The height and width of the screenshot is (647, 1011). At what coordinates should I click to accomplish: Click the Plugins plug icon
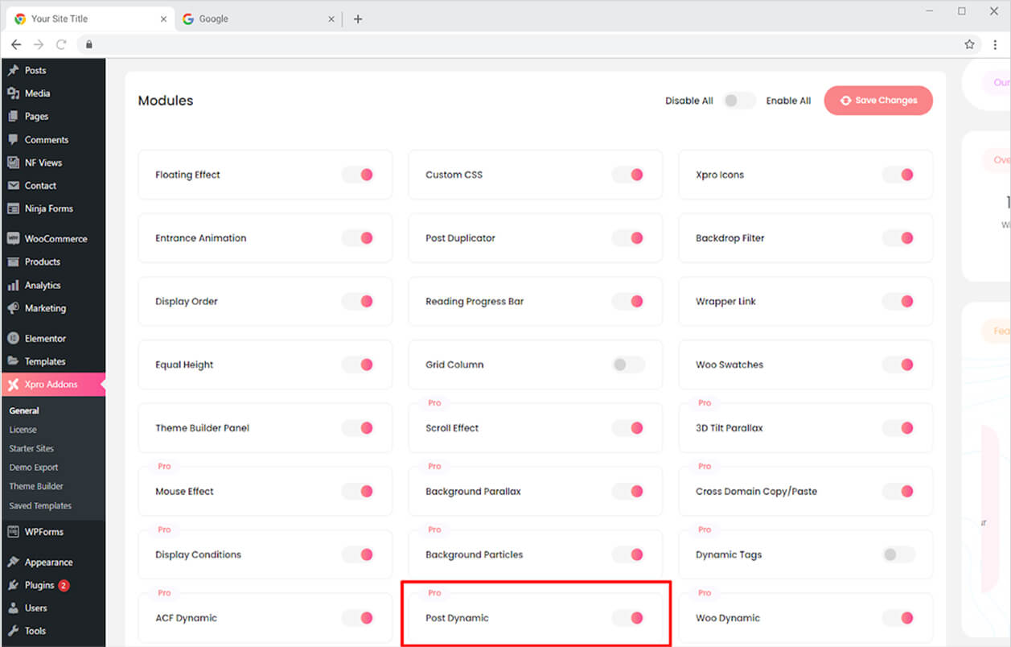pos(13,585)
